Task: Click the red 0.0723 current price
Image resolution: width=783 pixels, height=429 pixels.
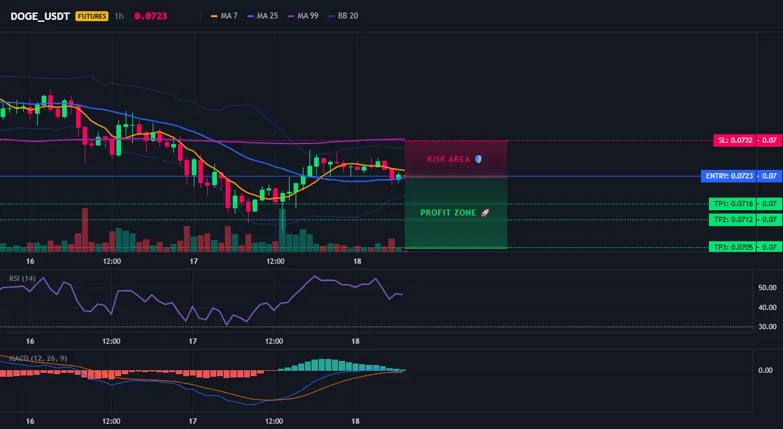Action: coord(151,16)
